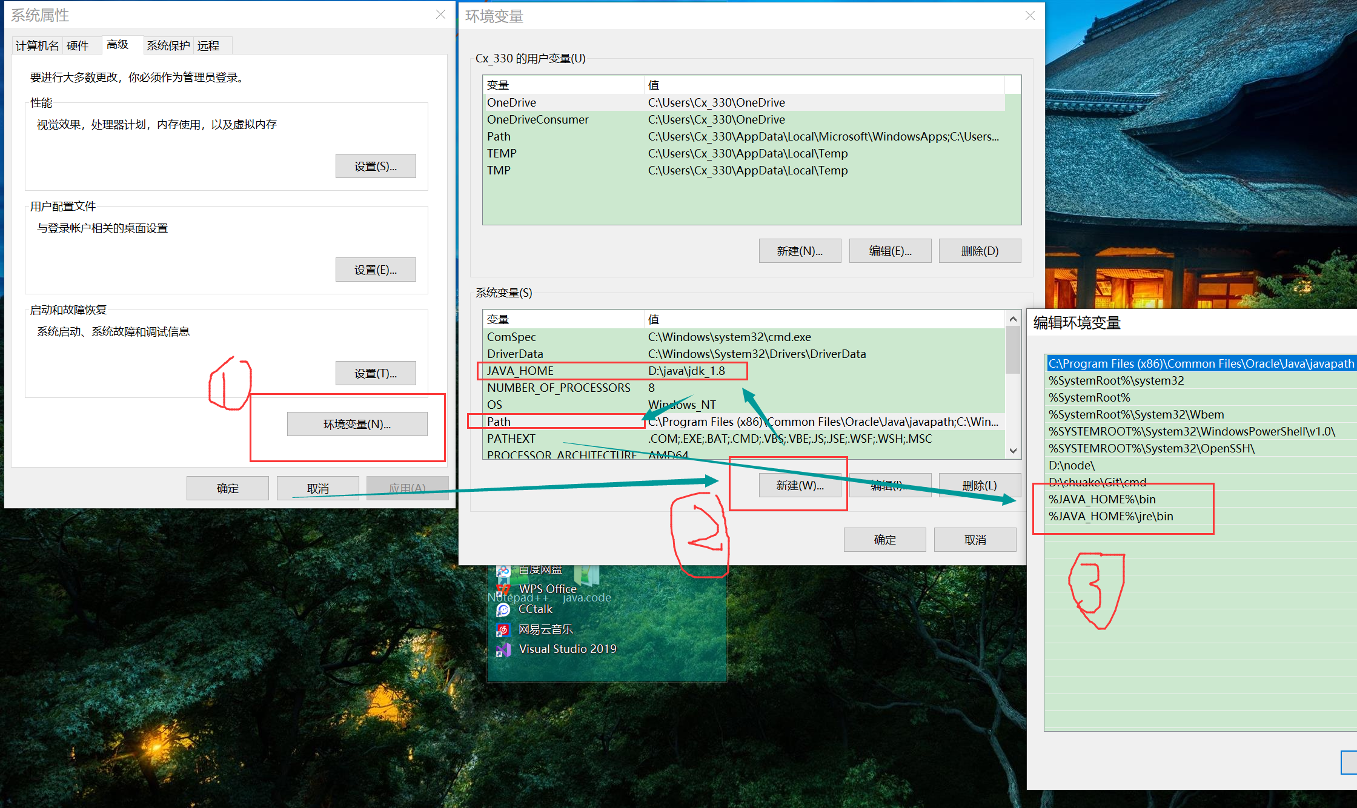
Task: Click the 环境变量(N)... button
Action: click(x=357, y=424)
